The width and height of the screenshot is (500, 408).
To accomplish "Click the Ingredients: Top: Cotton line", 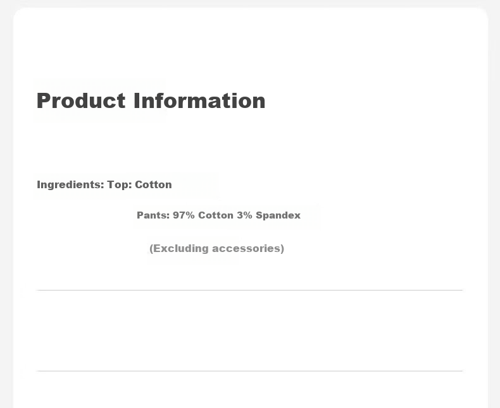I will (104, 184).
